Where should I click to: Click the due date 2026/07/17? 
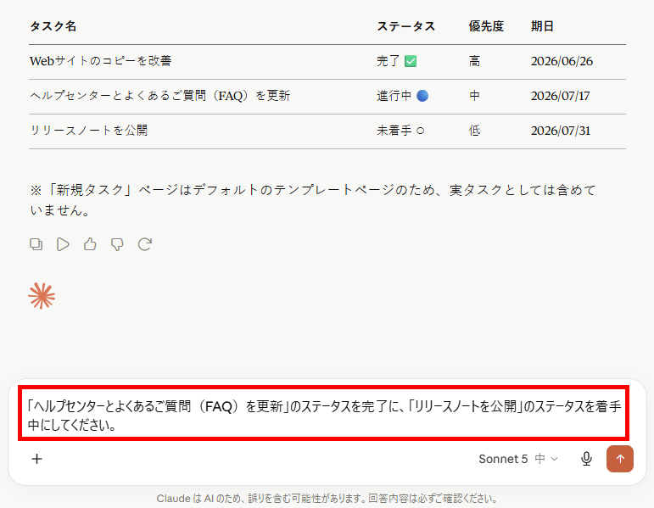pyautogui.click(x=560, y=96)
